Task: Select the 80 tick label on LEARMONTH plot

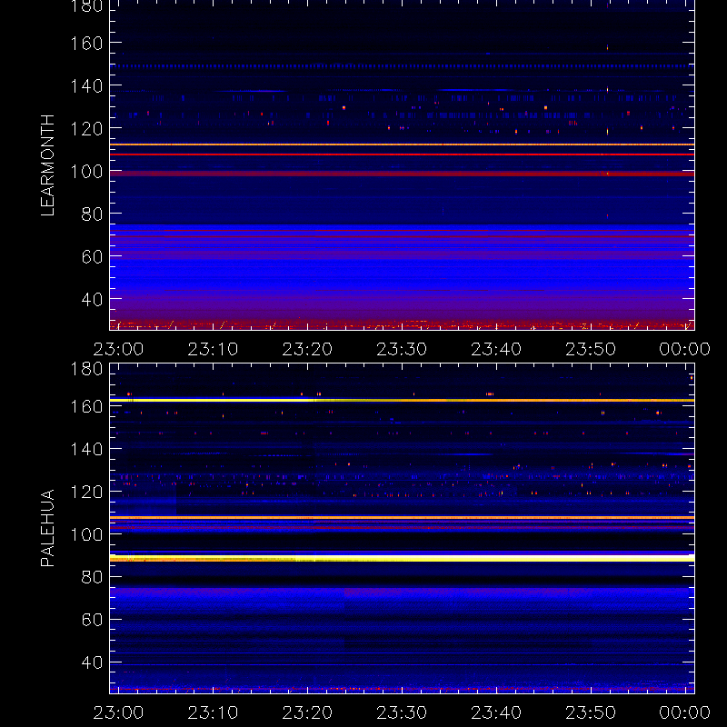Action: (92, 214)
